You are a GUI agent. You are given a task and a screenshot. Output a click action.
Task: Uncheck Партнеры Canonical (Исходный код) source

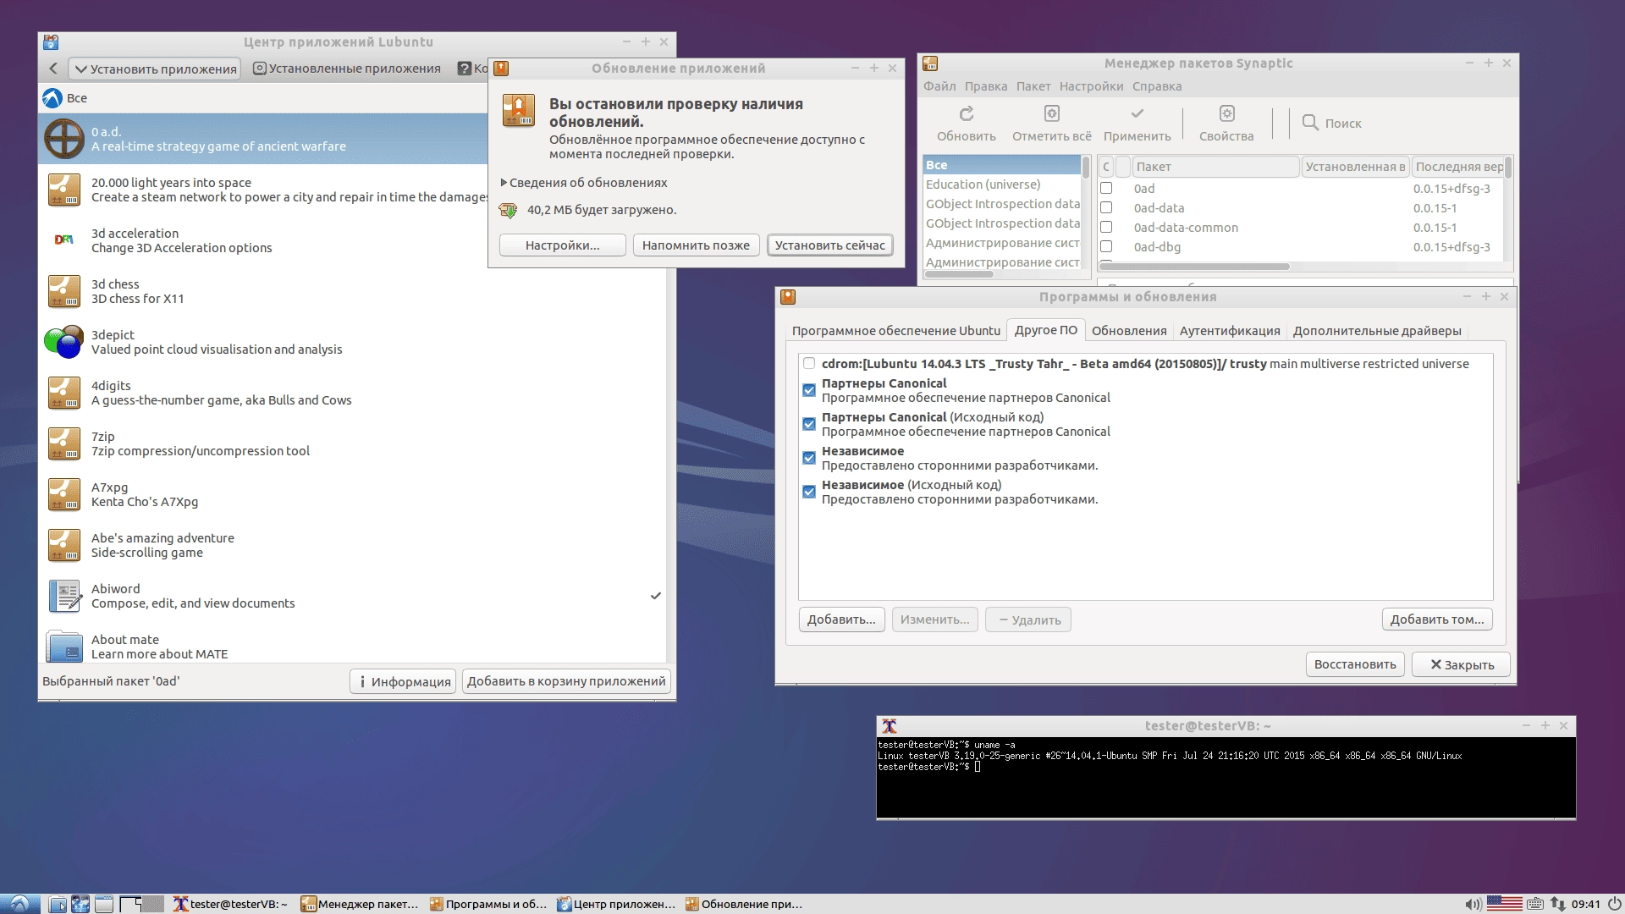809,424
